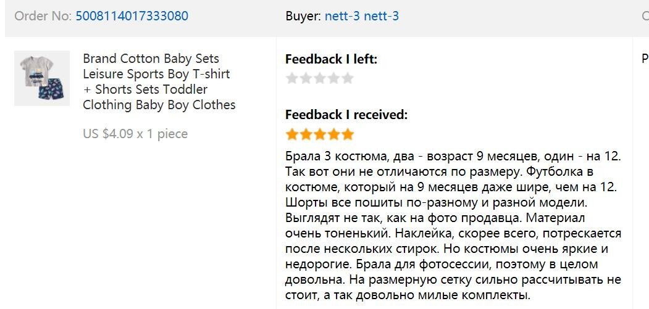Screen dimensions: 649x309
Task: Click fifth orange star in received feedback
Action: coord(348,134)
